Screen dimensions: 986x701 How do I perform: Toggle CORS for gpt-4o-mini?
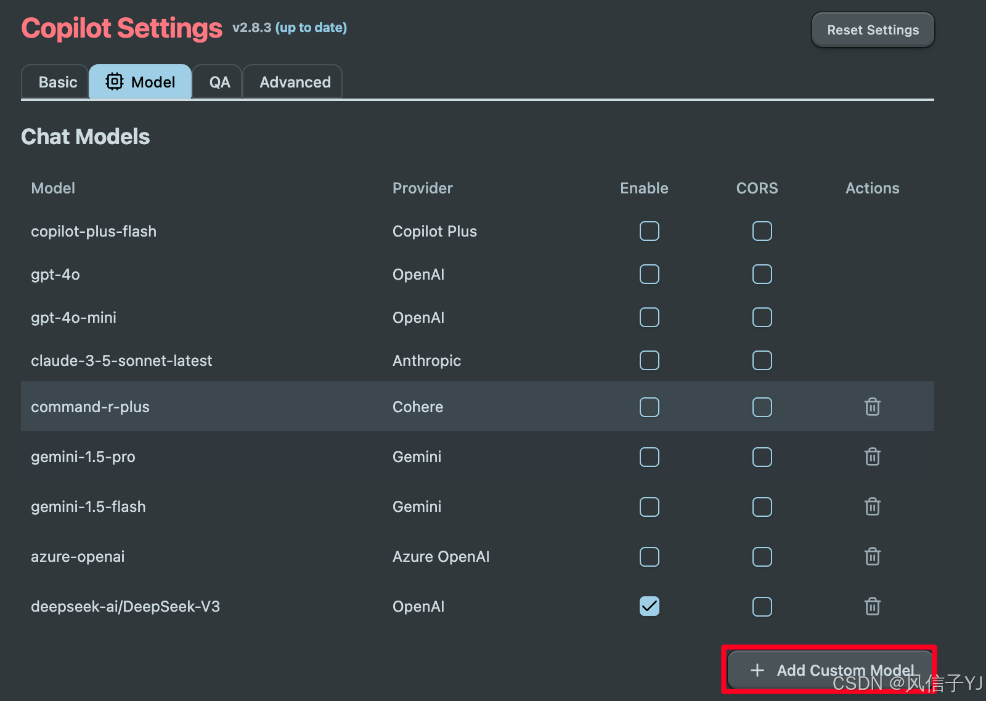(762, 317)
